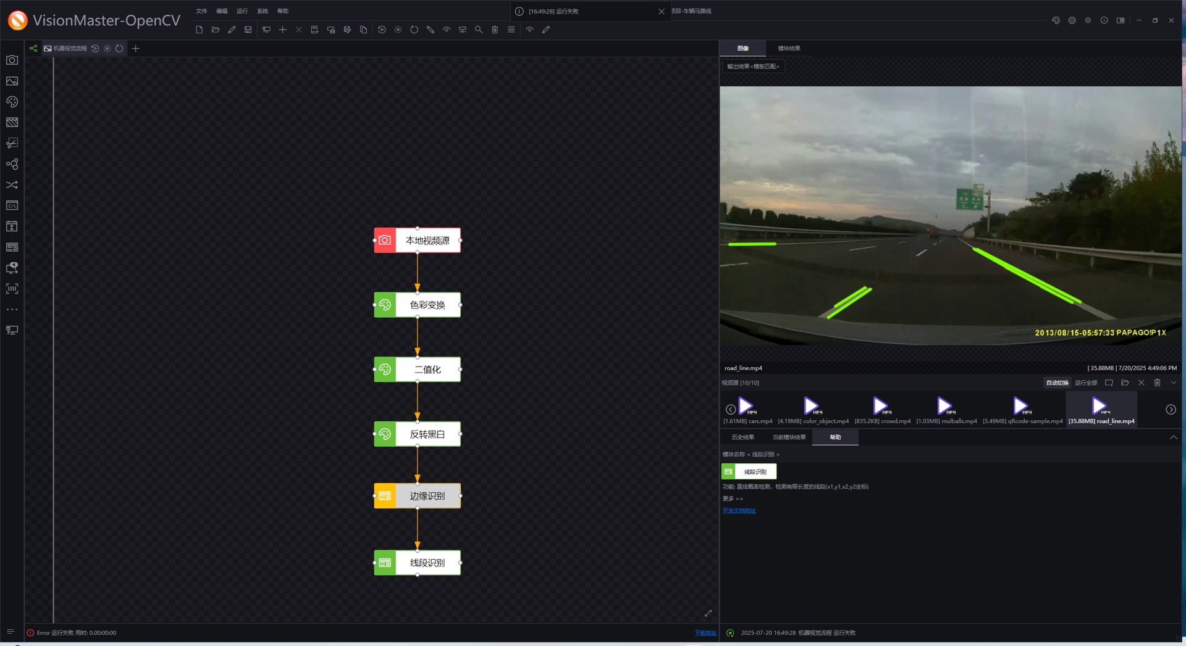
Task: Click the magnifier search icon in toolbar
Action: point(479,30)
